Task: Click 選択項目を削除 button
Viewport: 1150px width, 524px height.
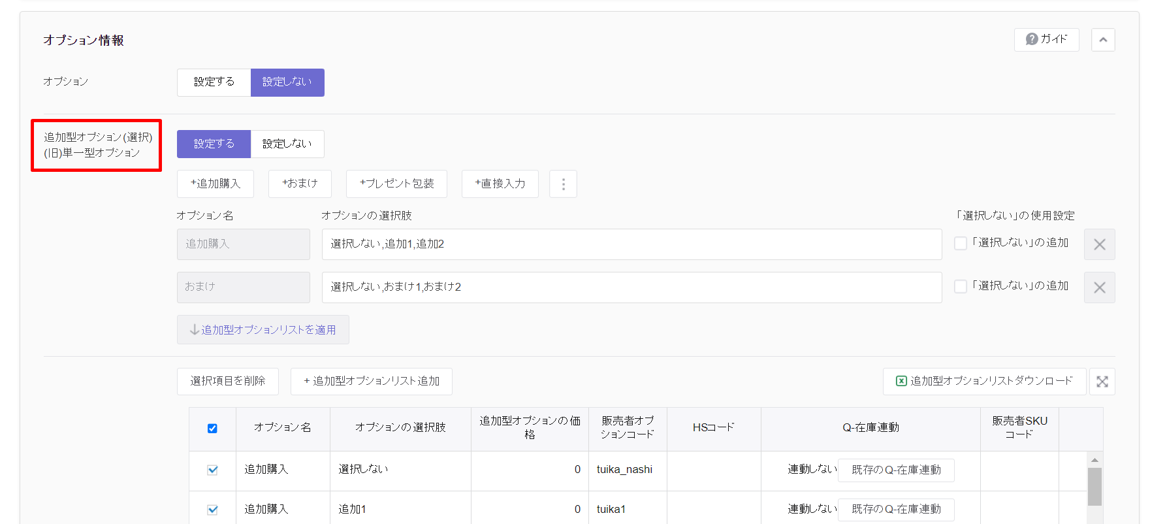Action: click(x=228, y=381)
